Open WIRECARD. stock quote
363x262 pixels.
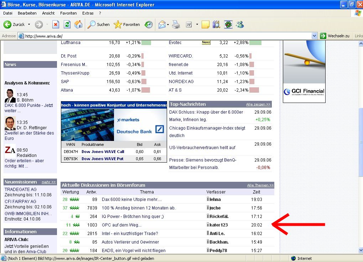pyautogui.click(x=181, y=56)
